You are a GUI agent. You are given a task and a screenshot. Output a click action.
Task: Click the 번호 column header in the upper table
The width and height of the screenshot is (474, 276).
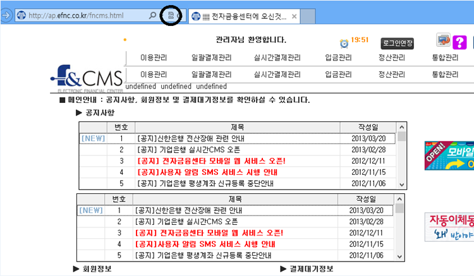coord(121,128)
